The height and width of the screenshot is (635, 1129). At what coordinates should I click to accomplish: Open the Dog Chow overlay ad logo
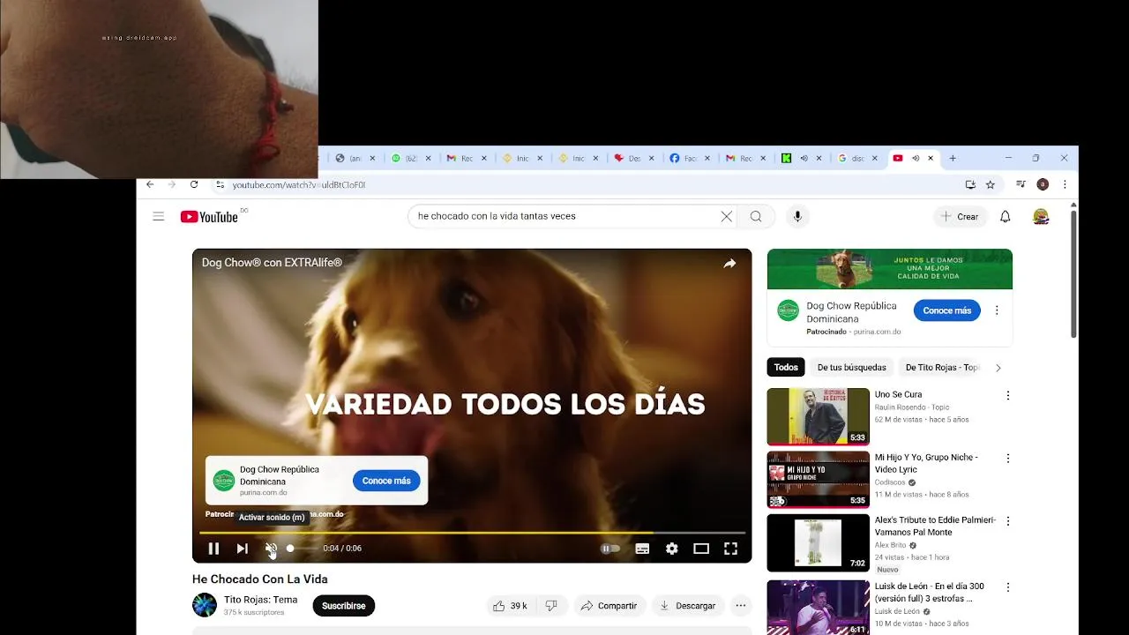point(224,481)
